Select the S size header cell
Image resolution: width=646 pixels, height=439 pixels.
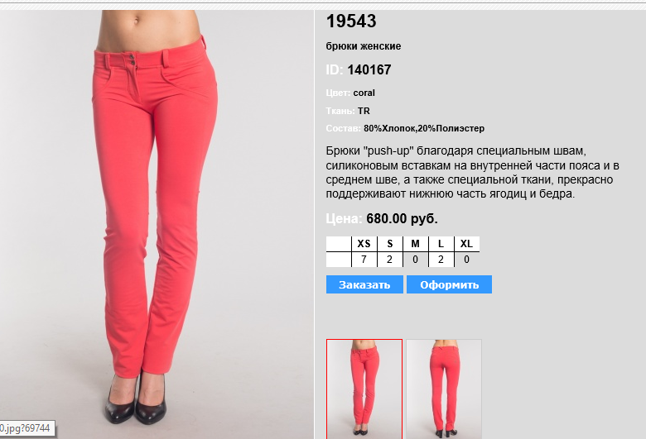coord(390,244)
